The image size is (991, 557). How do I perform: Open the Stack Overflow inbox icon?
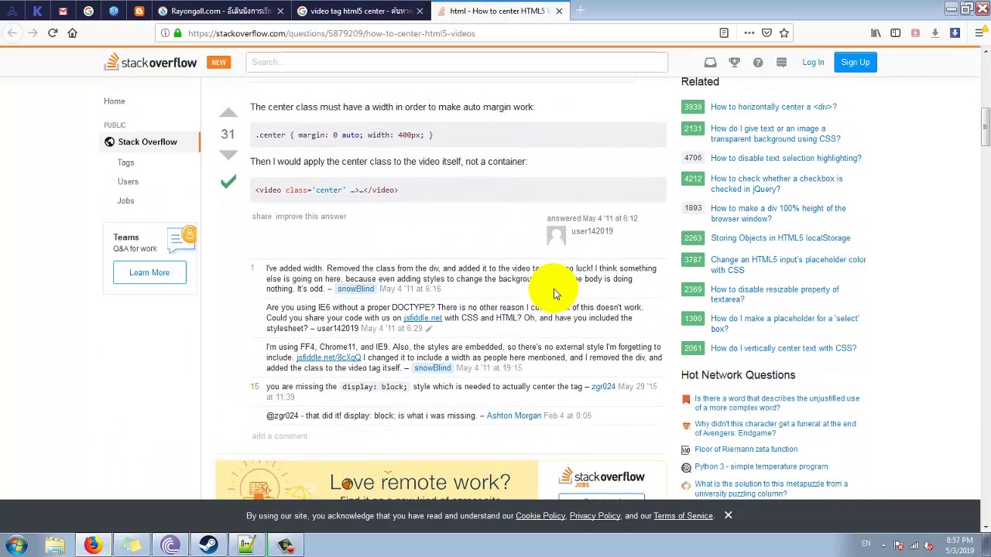point(710,62)
